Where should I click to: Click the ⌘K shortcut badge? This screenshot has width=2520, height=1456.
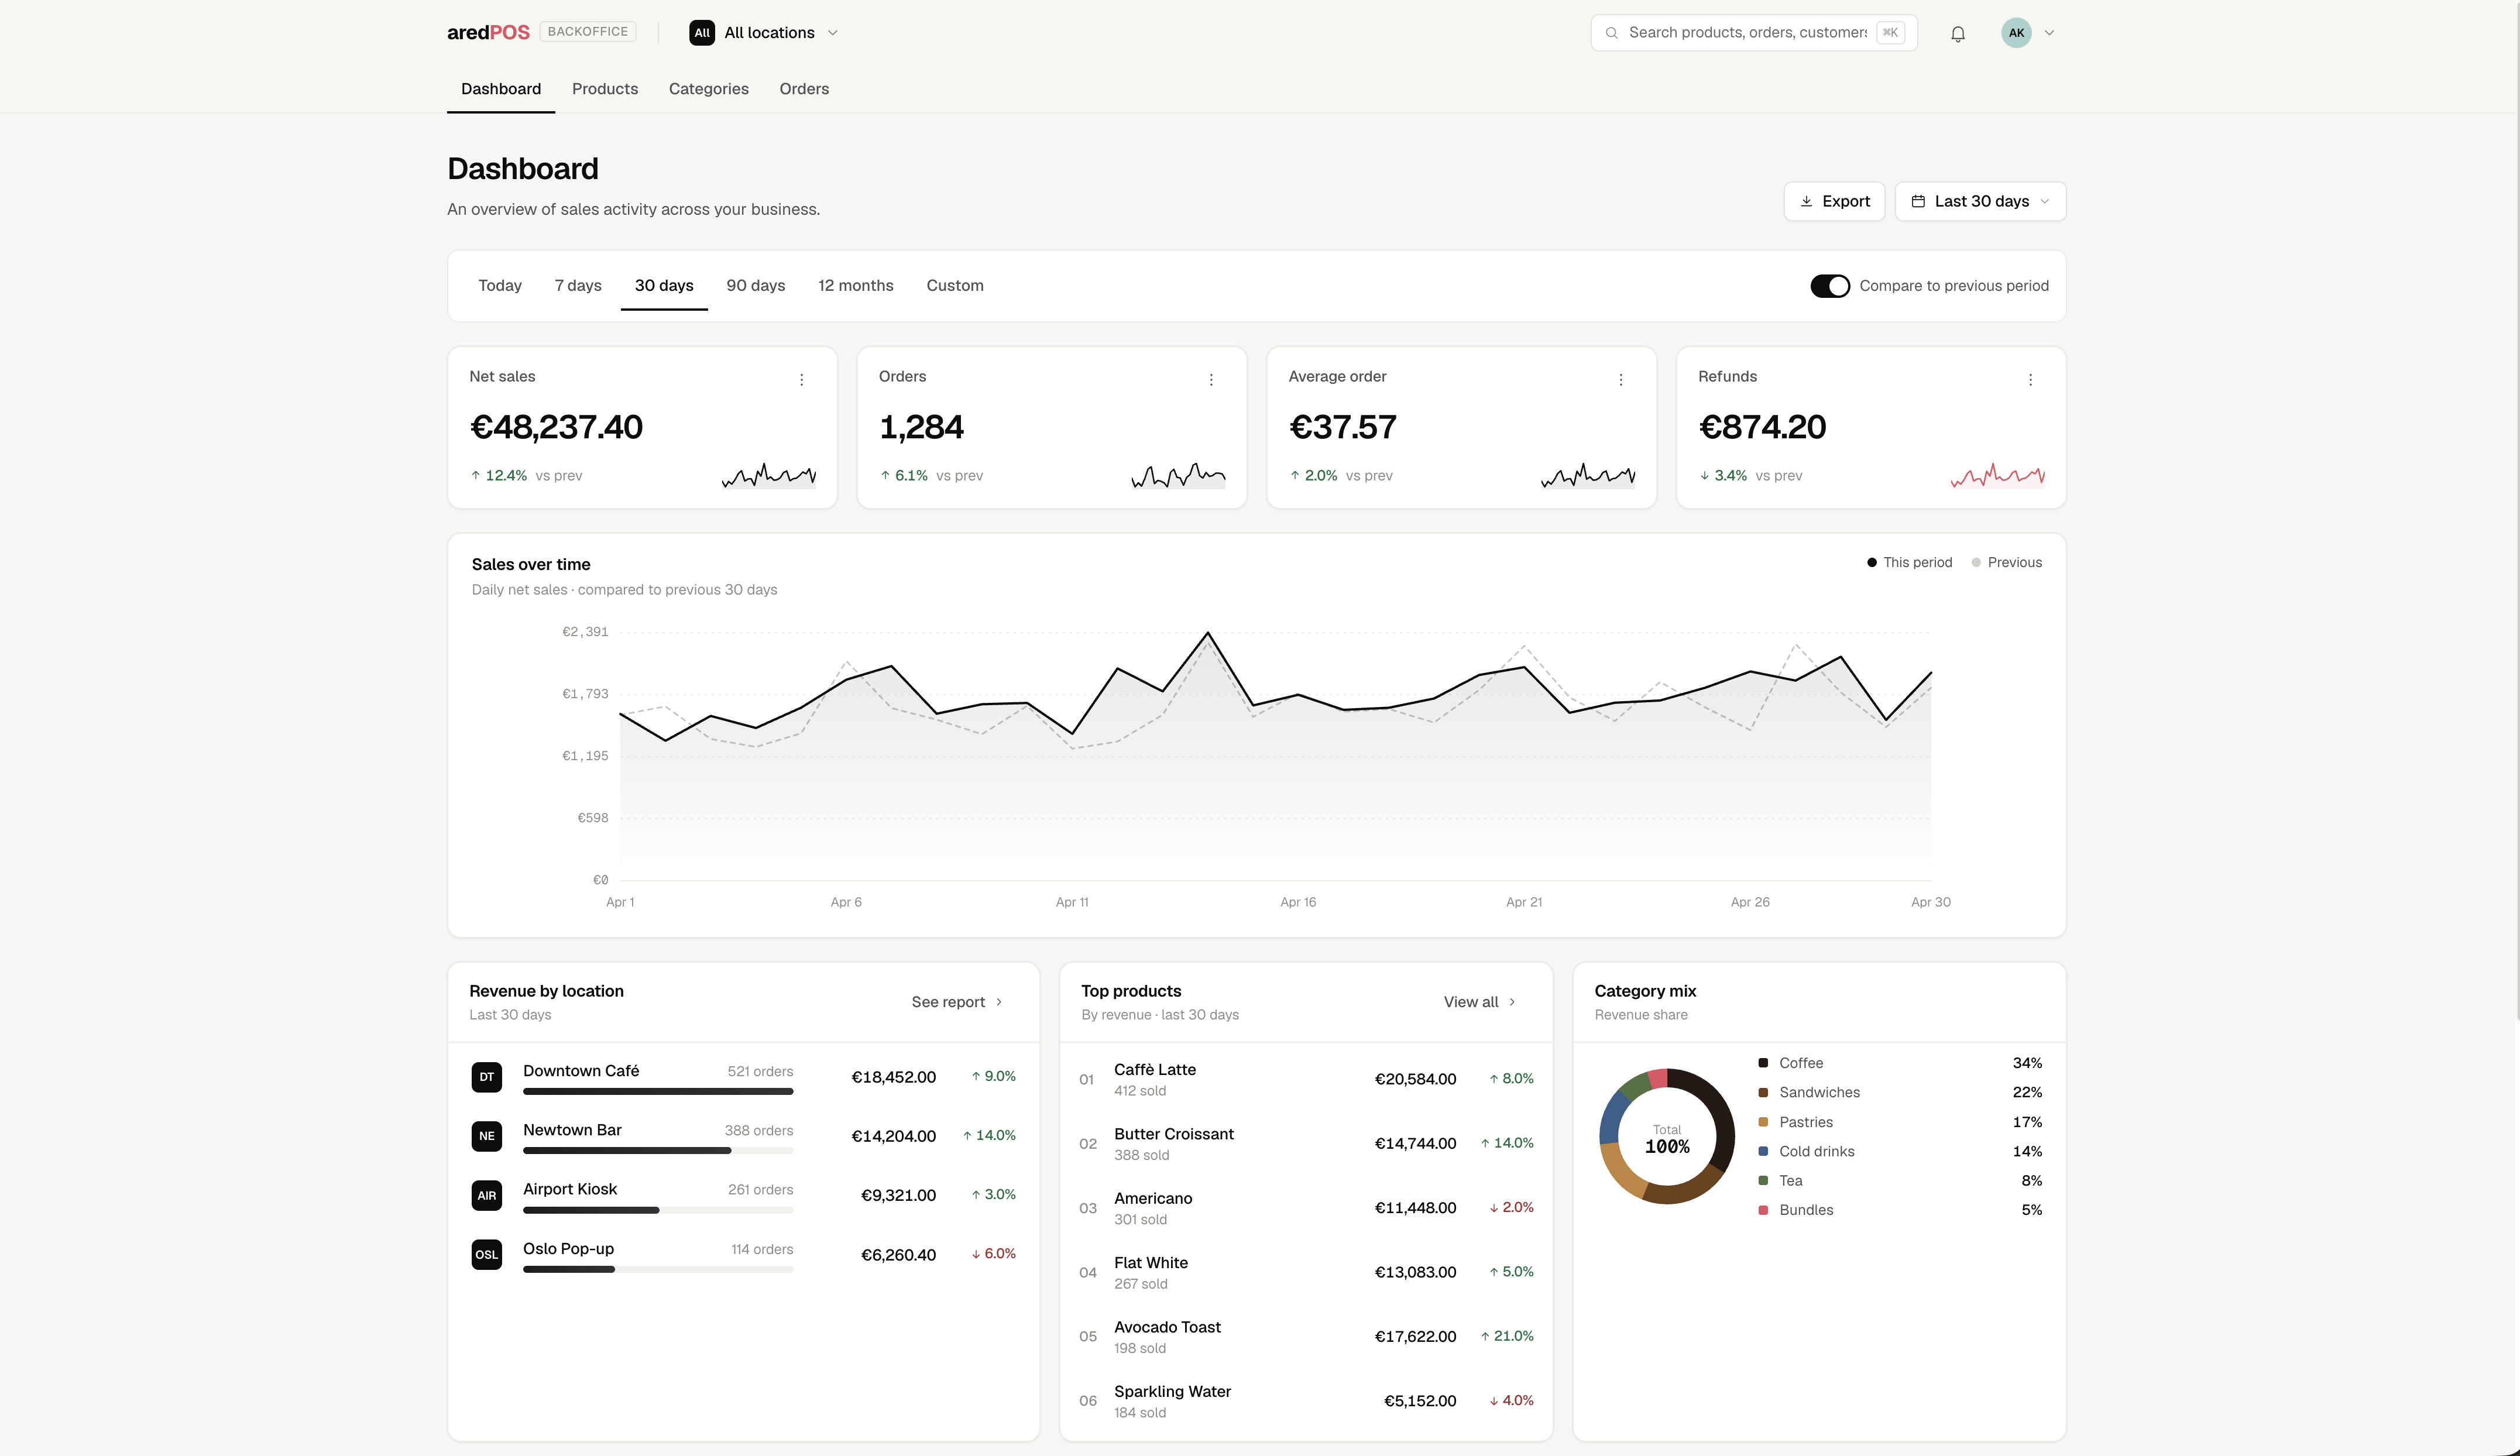click(x=1889, y=33)
